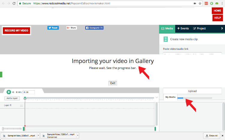Viewport: 225px width, 140px height.
Task: Open the Project tab
Action: (x=199, y=28)
